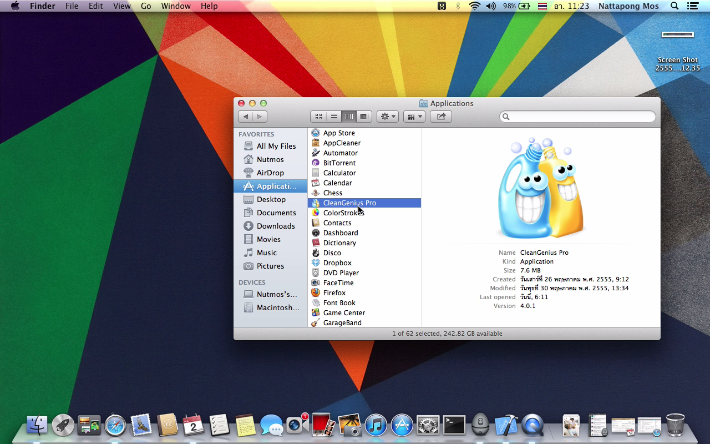Open iTunes from the Dock
Viewport: 710px width, 444px height.
click(x=376, y=426)
